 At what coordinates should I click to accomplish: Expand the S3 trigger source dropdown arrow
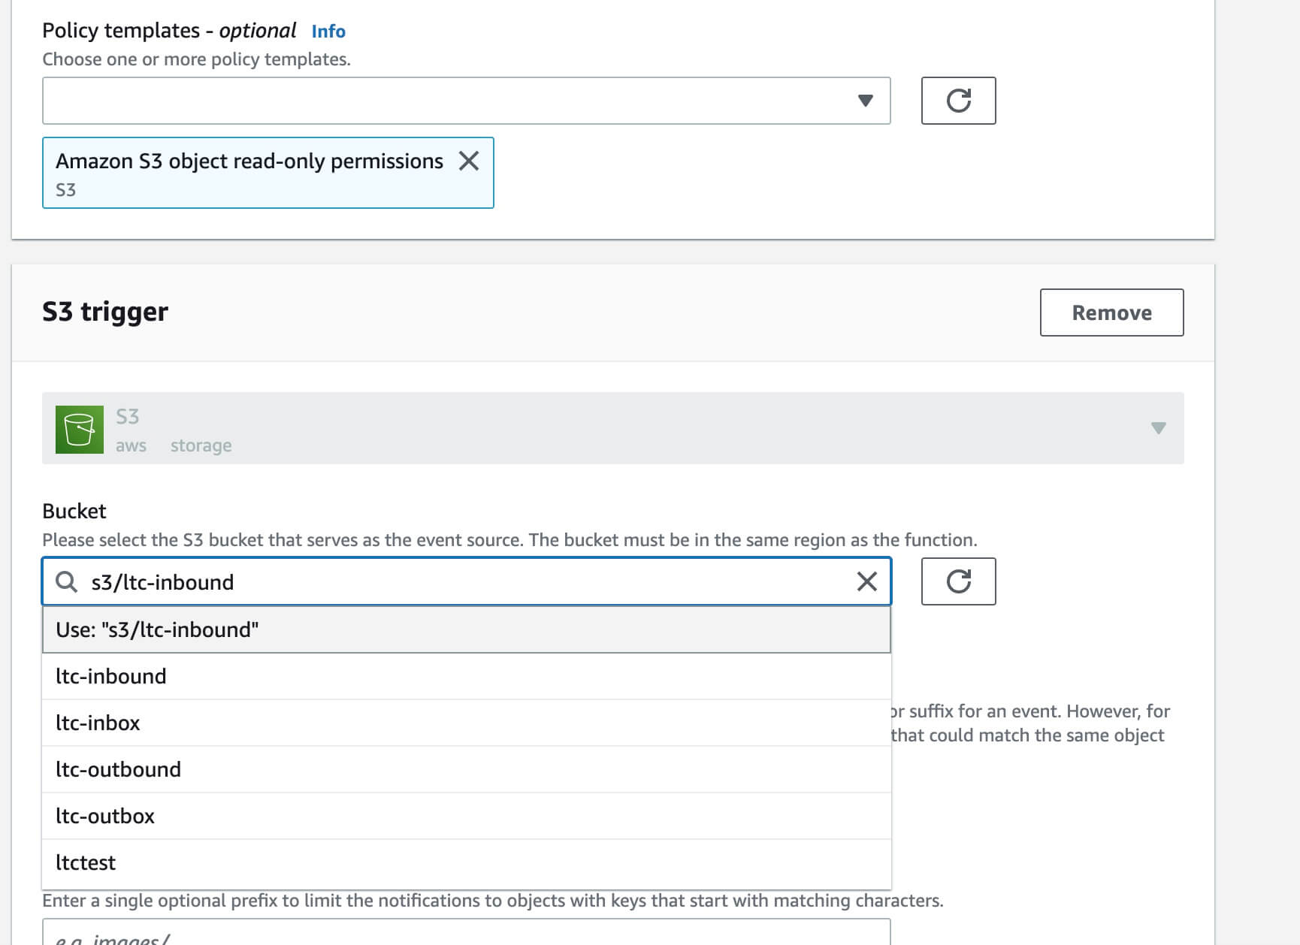tap(1158, 428)
